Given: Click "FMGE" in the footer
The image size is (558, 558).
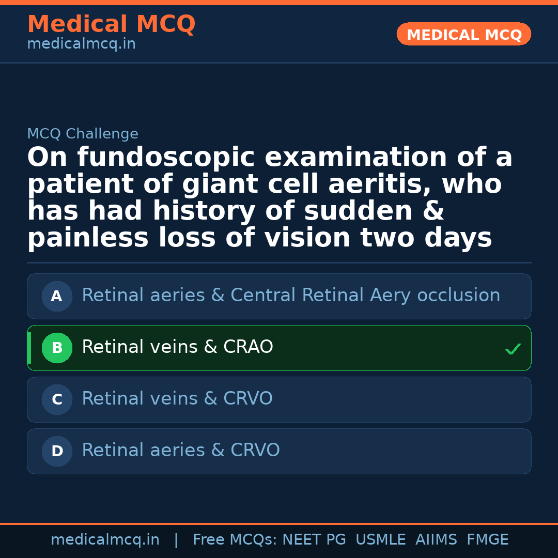Looking at the screenshot, I should 488,540.
